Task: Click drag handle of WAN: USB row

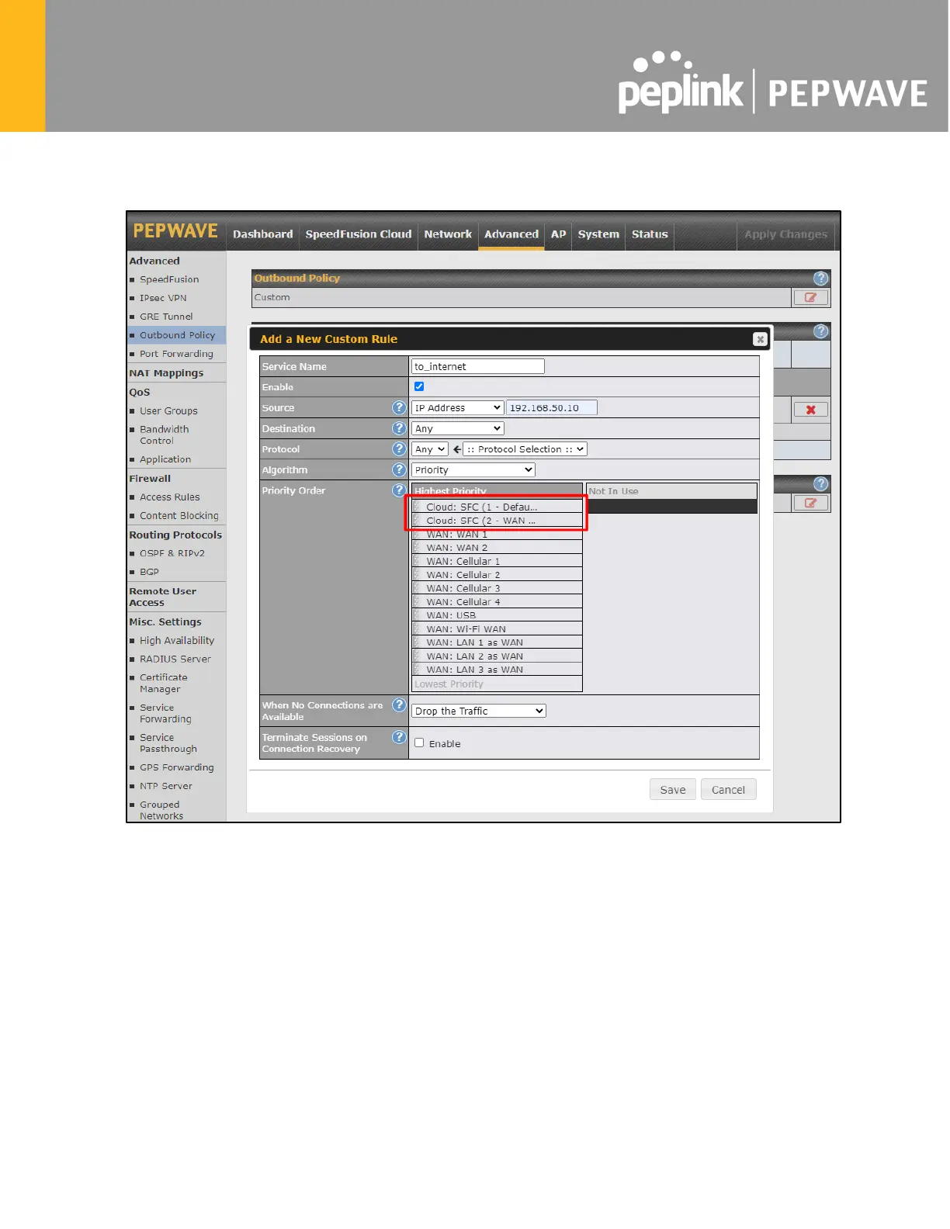Action: point(417,615)
